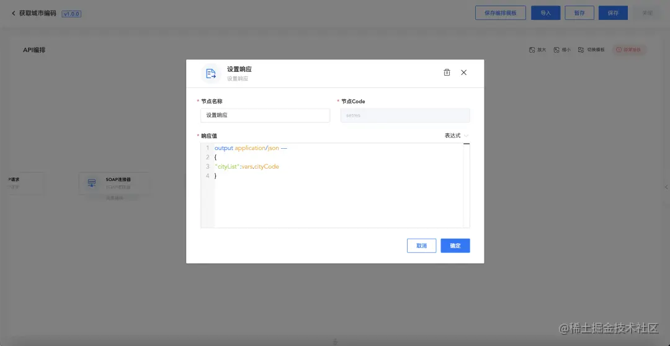
Task: Click the 设置响应 node icon in dialog header
Action: point(211,73)
